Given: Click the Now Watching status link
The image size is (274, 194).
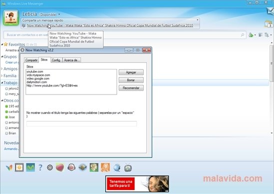Looking at the screenshot, I should click(110, 25).
